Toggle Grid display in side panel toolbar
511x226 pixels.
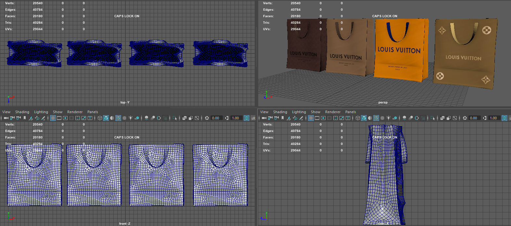tap(311, 118)
